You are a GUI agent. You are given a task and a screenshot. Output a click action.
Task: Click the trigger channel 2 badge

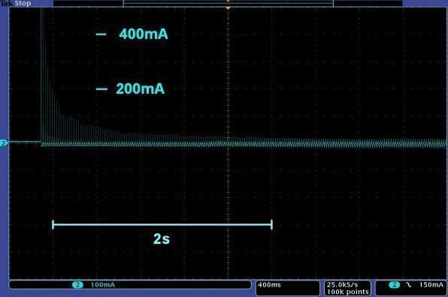(395, 285)
